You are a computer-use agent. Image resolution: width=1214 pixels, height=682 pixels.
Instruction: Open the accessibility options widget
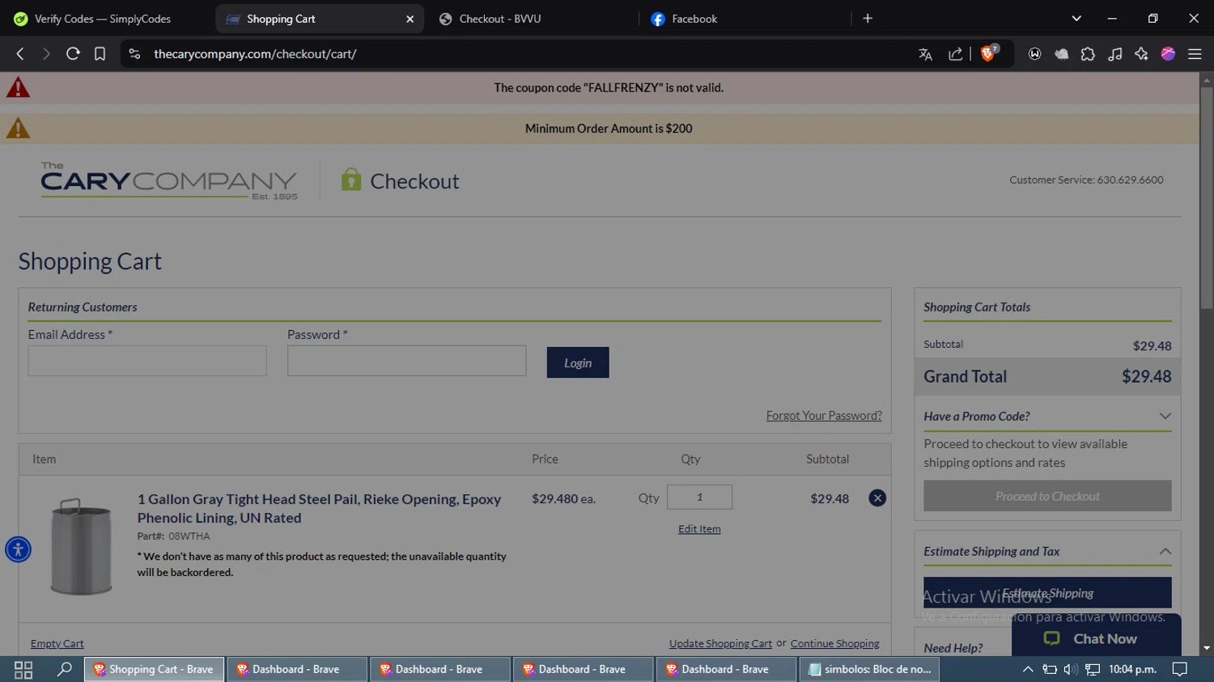(18, 549)
